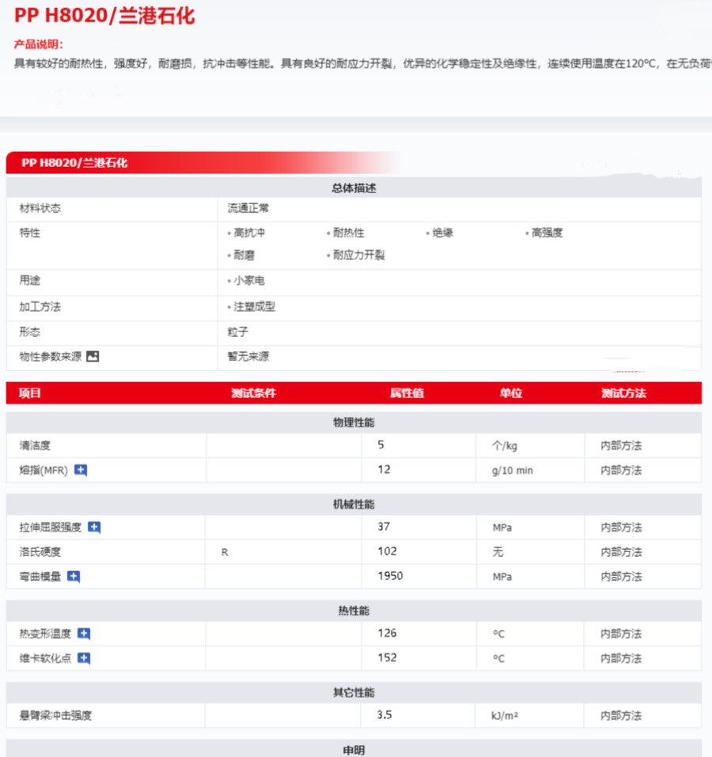Click the 高强度 feature tag

click(547, 233)
